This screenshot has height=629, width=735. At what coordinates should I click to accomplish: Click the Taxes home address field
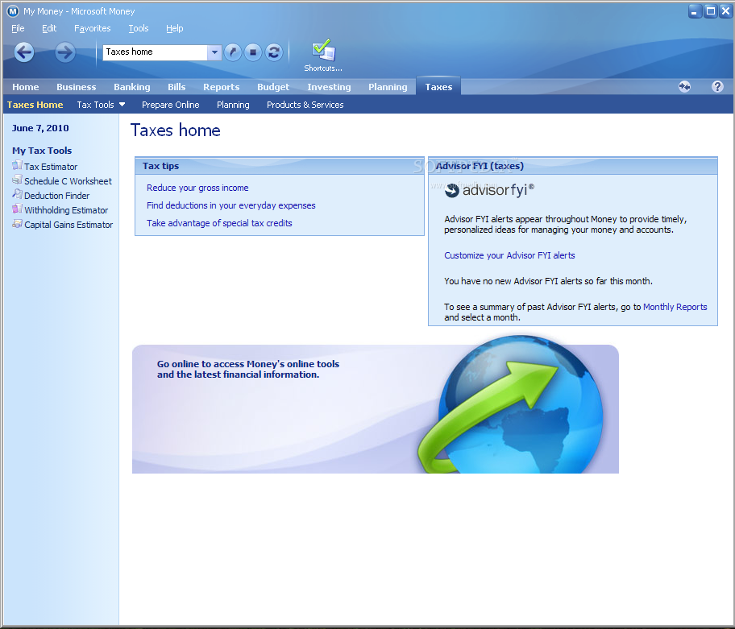(x=156, y=52)
